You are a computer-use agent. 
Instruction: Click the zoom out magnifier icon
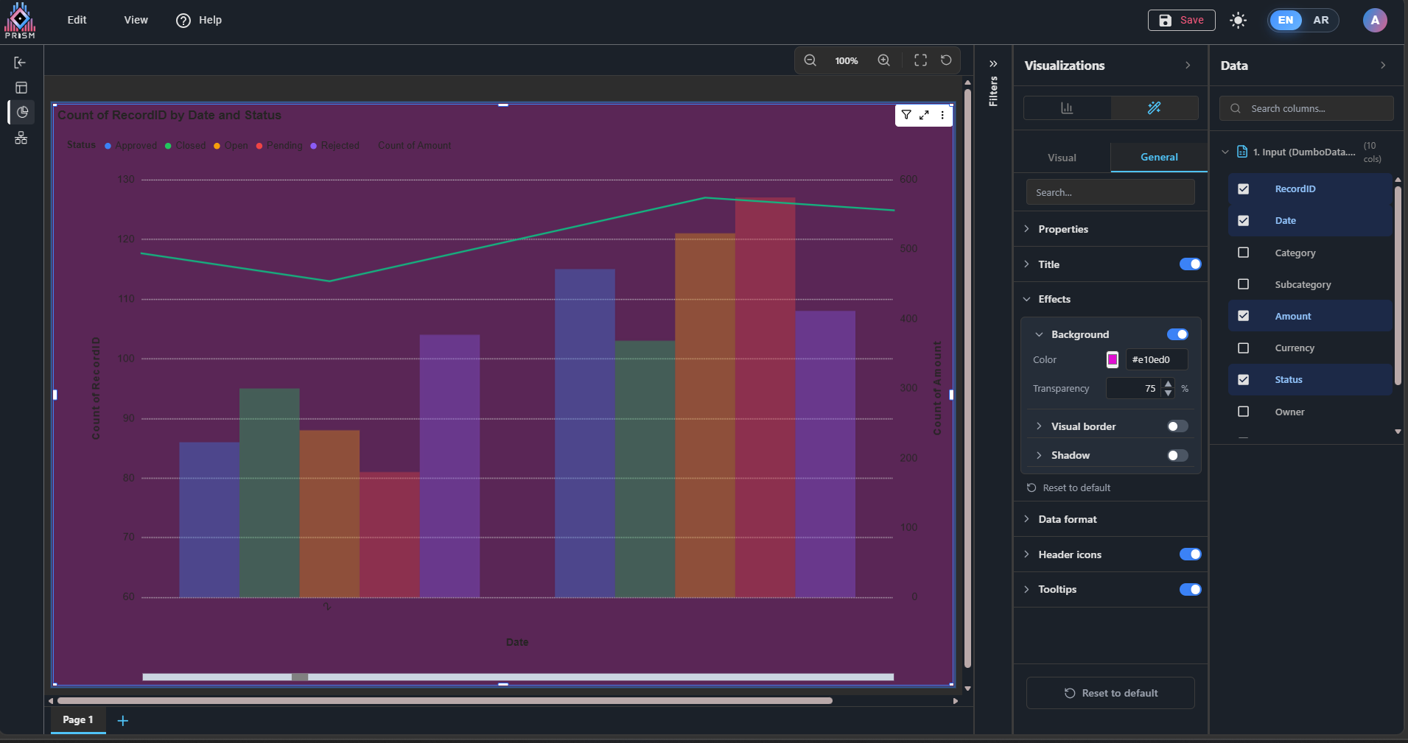(x=810, y=60)
